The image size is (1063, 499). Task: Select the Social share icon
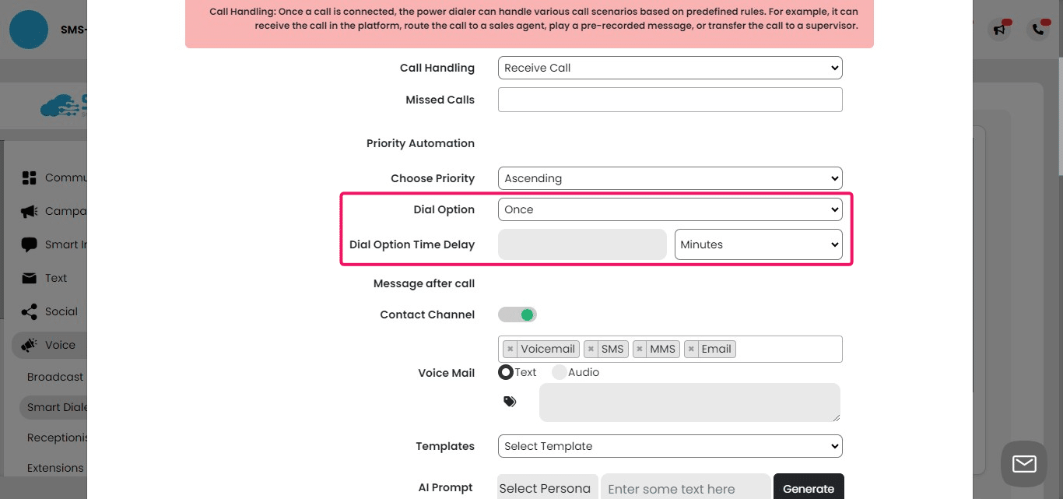30,311
